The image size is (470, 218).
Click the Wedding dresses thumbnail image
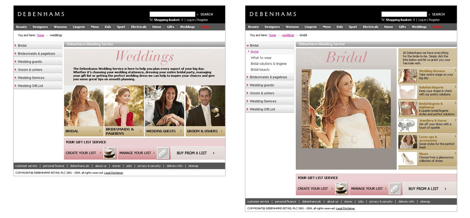coord(407,76)
